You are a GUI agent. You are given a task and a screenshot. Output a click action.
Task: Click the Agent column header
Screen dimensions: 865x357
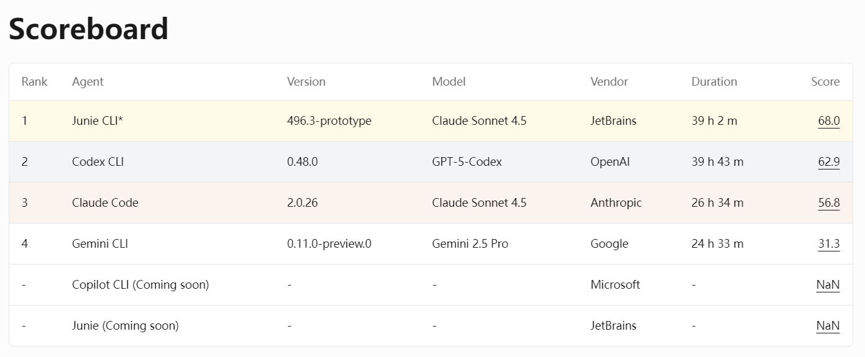[x=88, y=82]
